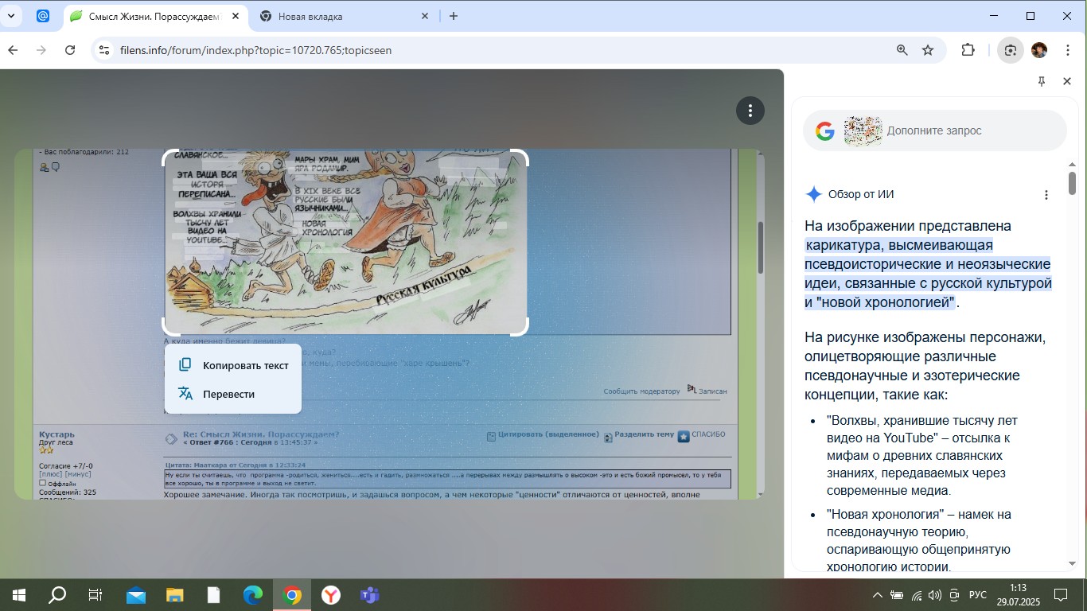The width and height of the screenshot is (1087, 611).
Task: Open Windows taskbar search
Action: 57,595
